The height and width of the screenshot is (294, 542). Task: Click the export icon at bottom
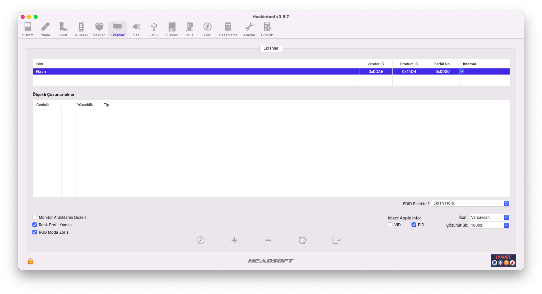coord(336,240)
